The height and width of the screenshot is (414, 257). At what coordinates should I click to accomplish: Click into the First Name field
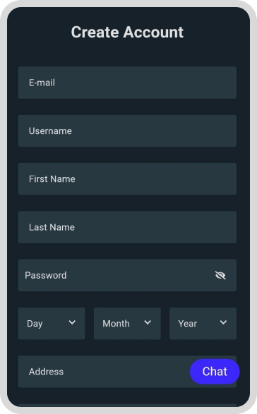[x=127, y=179]
